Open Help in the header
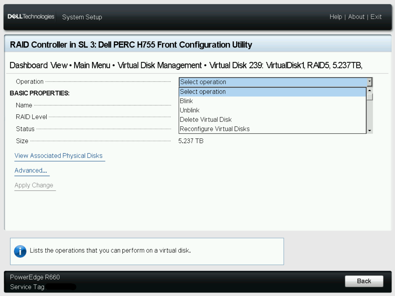Image resolution: width=395 pixels, height=296 pixels. point(336,17)
